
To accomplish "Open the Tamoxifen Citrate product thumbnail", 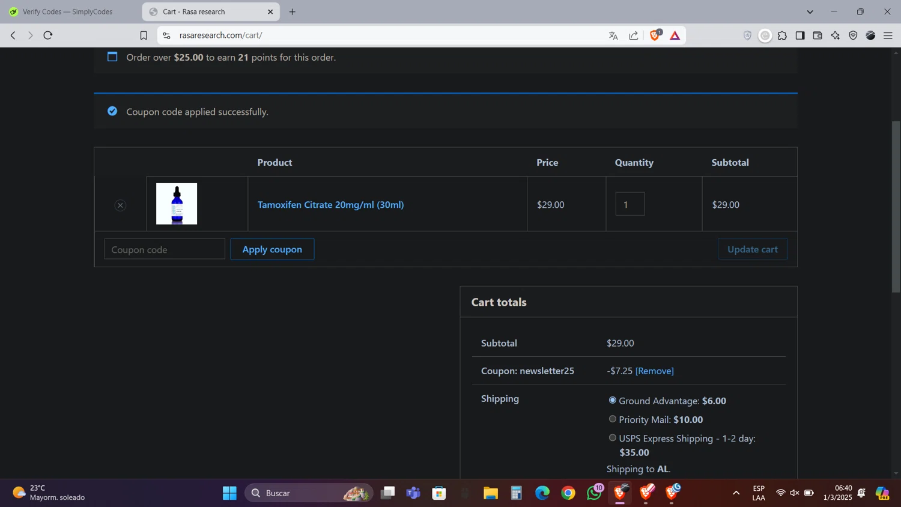I will (x=177, y=204).
